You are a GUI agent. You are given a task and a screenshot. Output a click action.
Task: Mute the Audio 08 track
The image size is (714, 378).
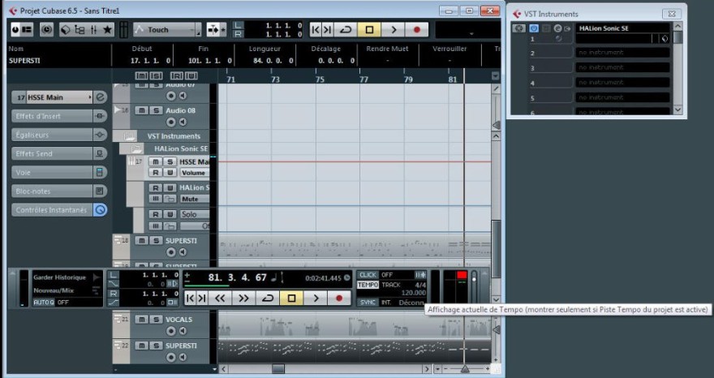click(142, 110)
